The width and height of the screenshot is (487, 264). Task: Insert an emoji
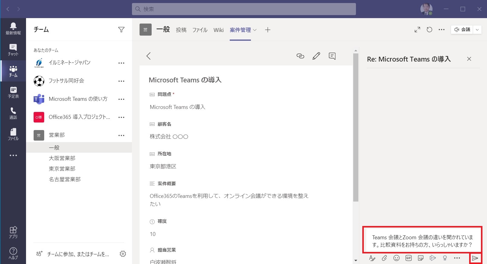[397, 258]
